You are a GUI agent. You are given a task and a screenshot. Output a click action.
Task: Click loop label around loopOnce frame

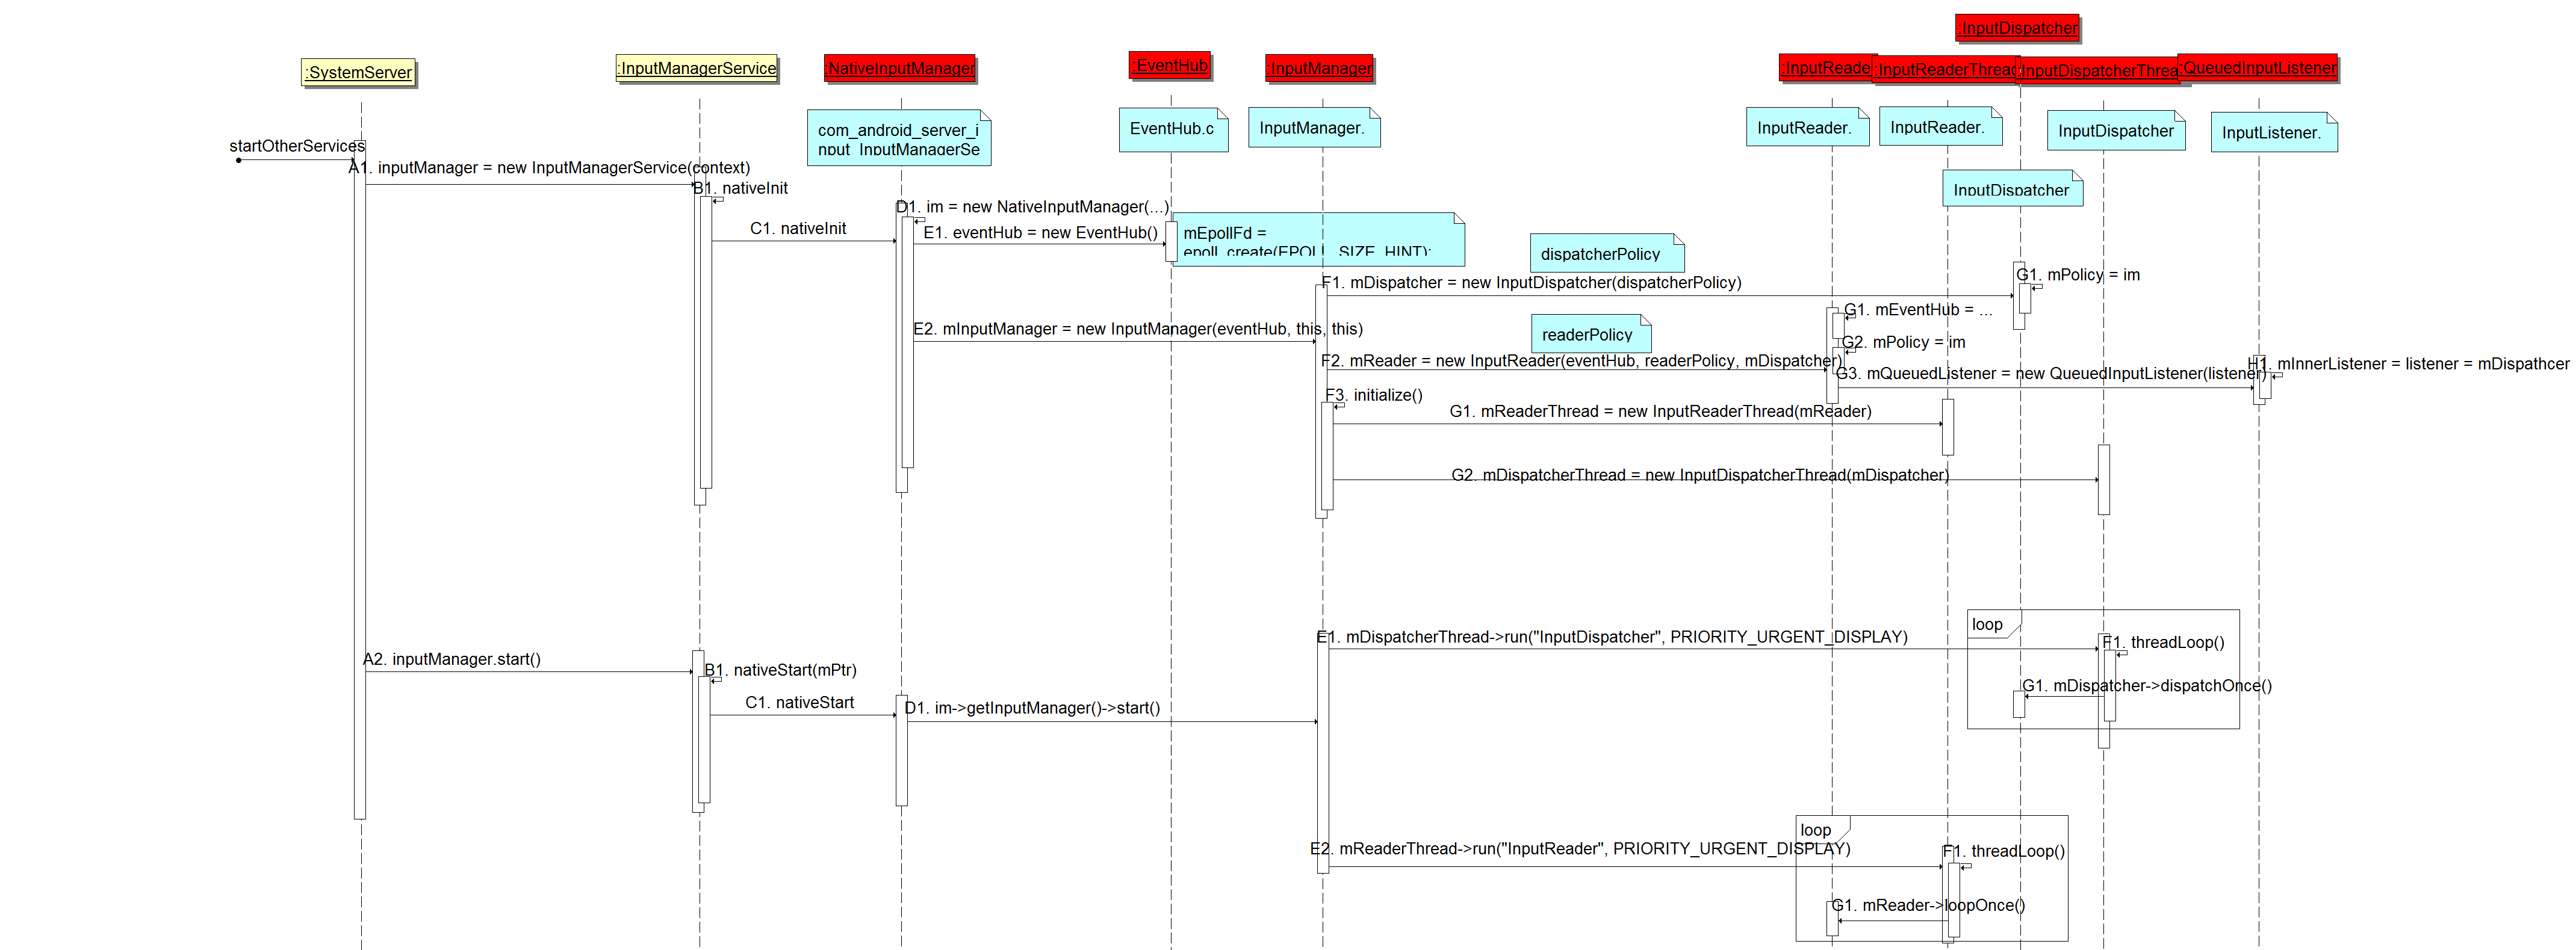tap(1815, 830)
